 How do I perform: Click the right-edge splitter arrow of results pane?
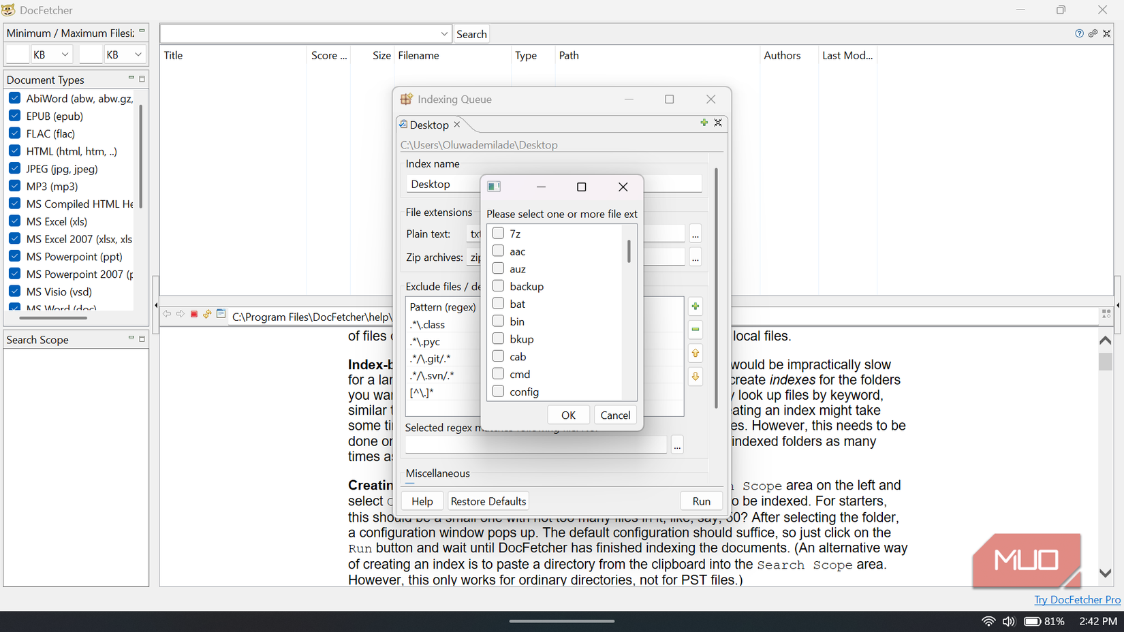pos(1118,305)
